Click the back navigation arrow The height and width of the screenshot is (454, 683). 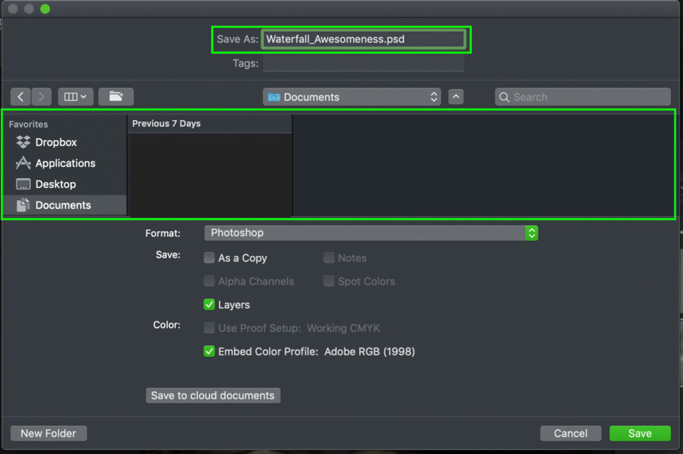click(x=21, y=97)
